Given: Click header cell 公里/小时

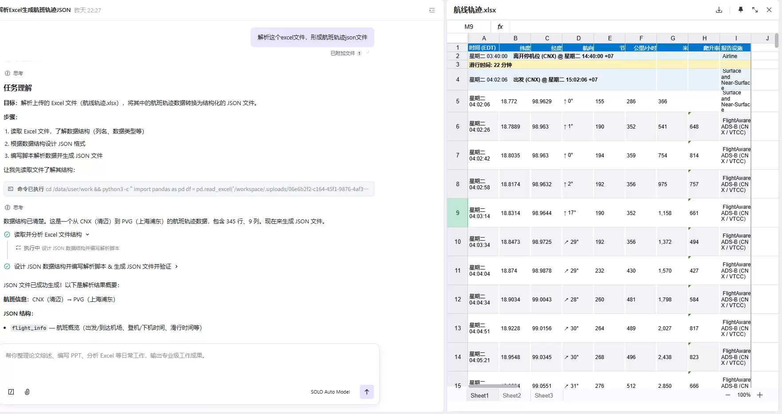Looking at the screenshot, I should click(641, 47).
